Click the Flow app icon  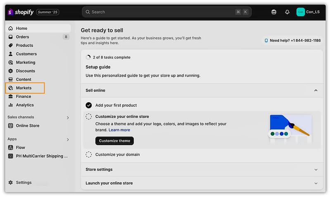11,148
